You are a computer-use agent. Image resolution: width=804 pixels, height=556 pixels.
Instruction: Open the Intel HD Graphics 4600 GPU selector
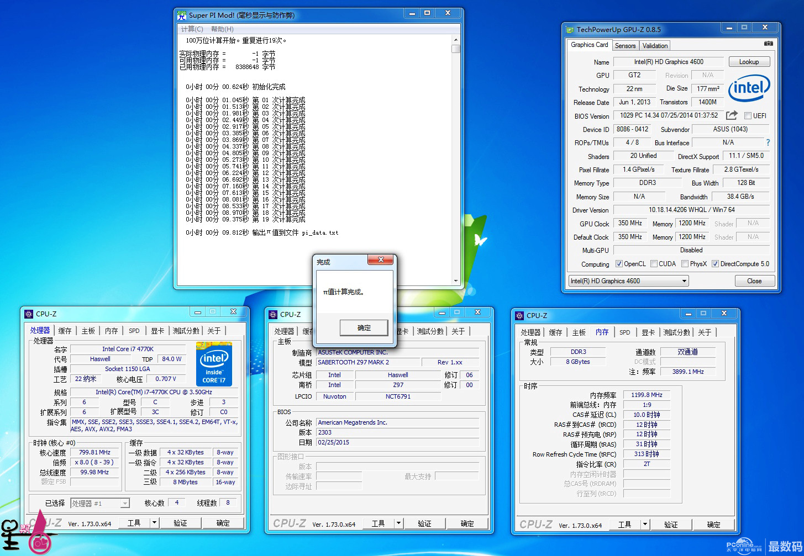(628, 280)
